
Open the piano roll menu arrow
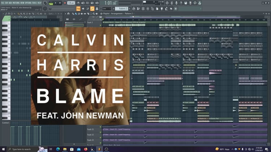click(x=3, y=14)
